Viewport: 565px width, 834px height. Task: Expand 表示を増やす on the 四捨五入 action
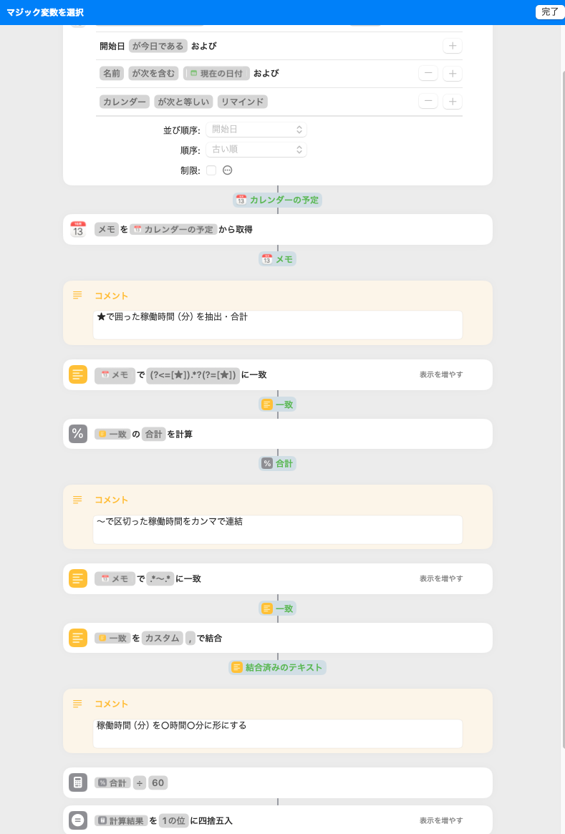[x=440, y=820]
